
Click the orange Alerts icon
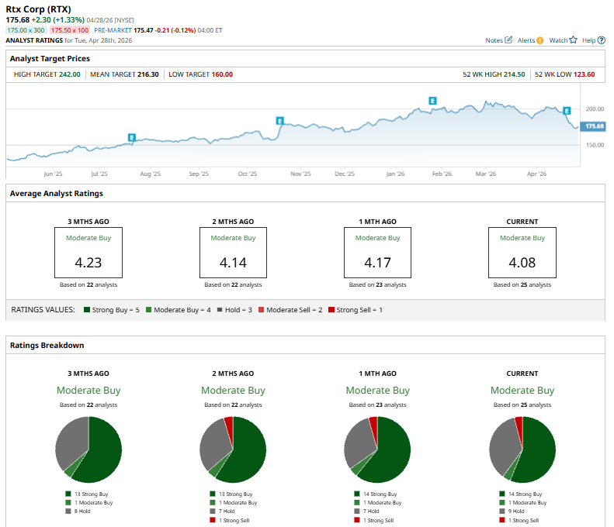(540, 40)
